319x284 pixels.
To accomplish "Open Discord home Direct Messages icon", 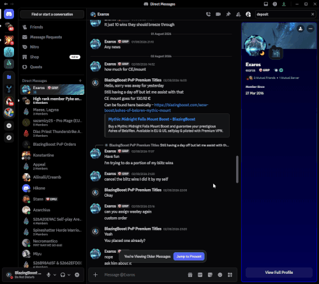I will click(x=9, y=14).
